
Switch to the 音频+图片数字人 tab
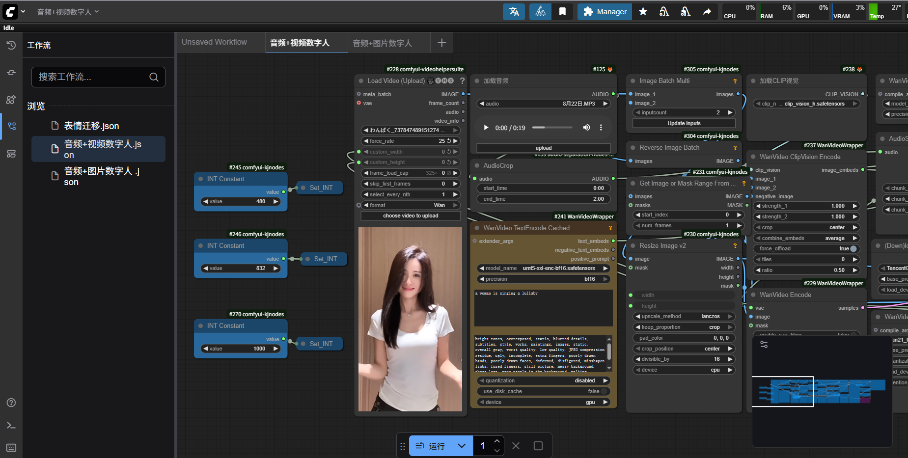[x=382, y=43]
